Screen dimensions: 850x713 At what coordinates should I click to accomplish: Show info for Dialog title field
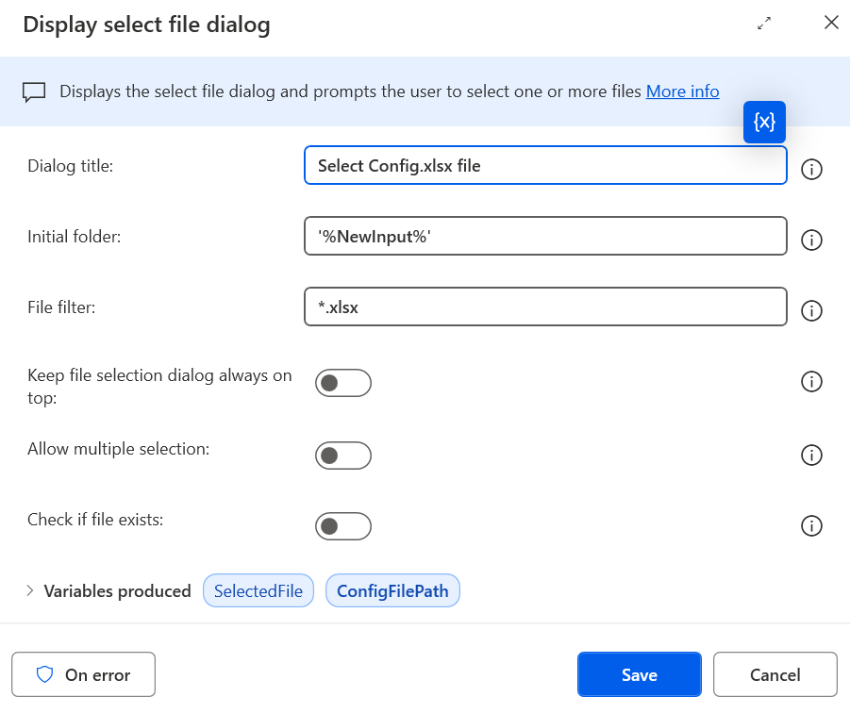coord(811,169)
